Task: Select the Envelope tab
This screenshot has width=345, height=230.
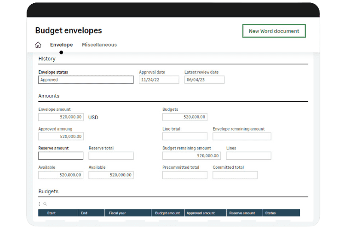Action: pos(61,45)
